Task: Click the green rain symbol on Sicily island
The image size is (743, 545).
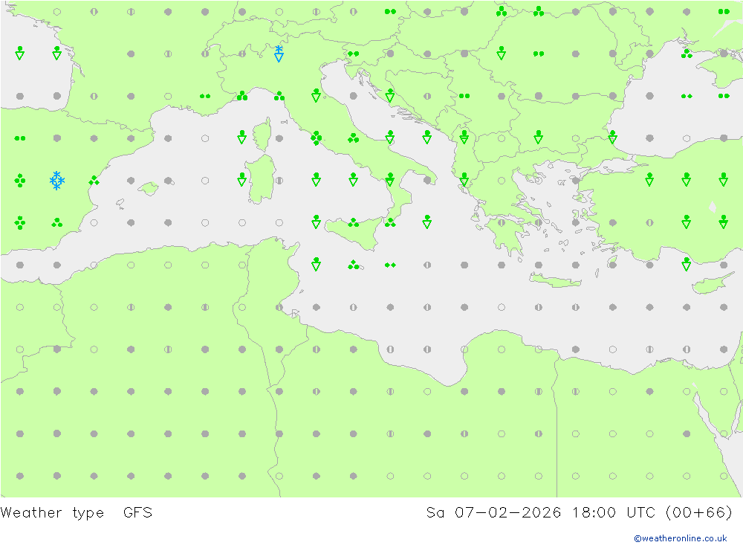Action: 354,222
